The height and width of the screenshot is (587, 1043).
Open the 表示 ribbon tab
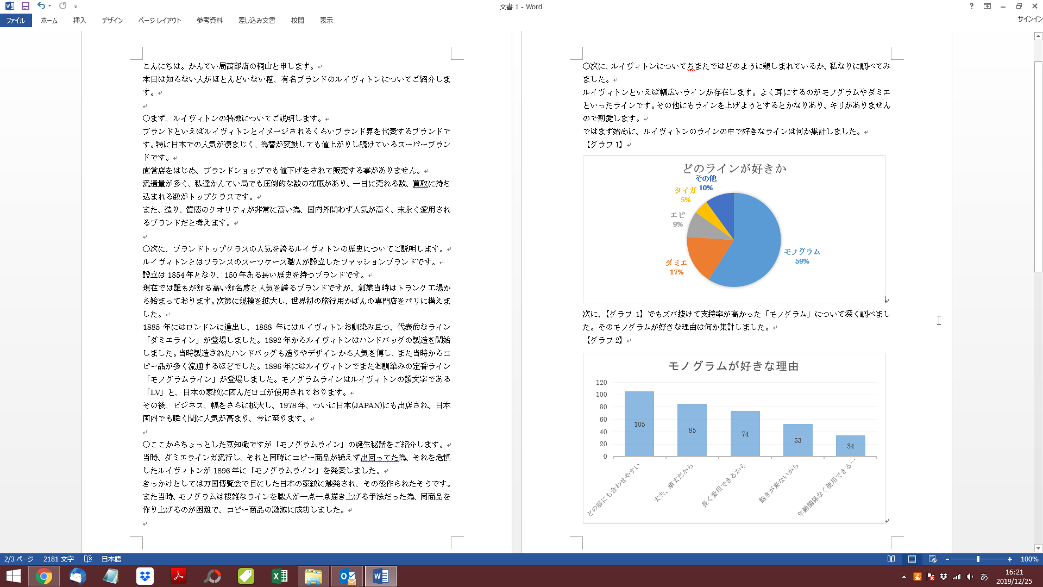coord(326,21)
